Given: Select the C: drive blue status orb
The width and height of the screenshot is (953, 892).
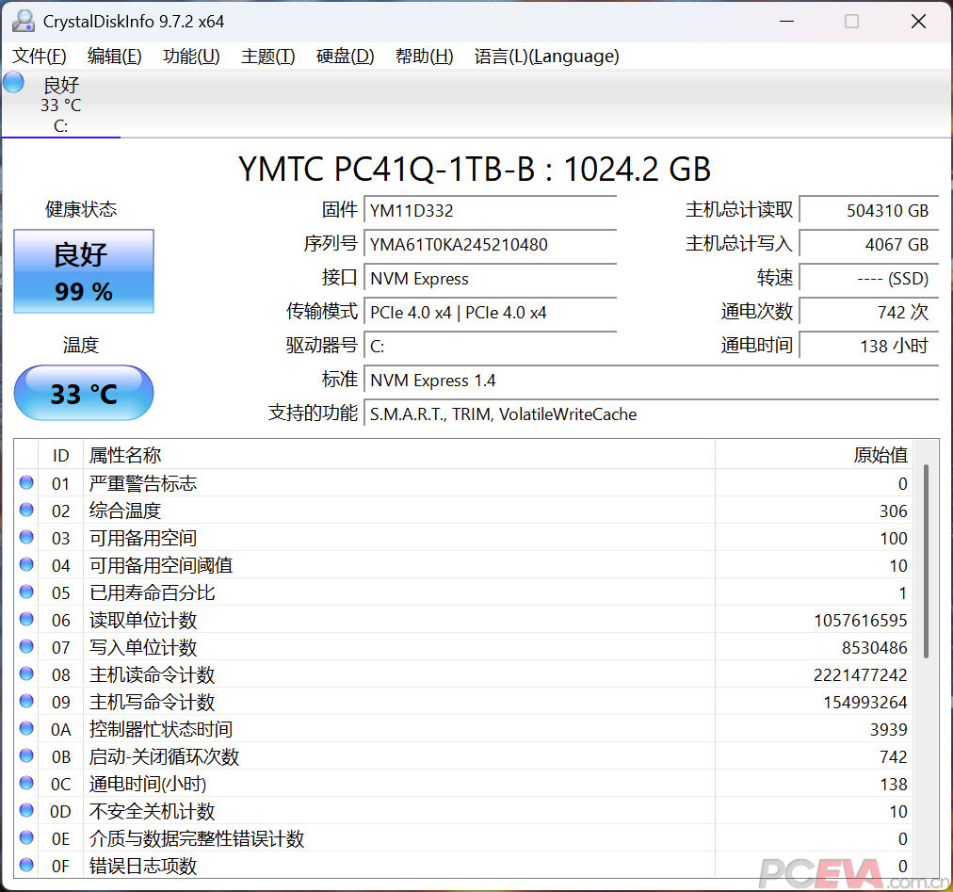Looking at the screenshot, I should (13, 82).
